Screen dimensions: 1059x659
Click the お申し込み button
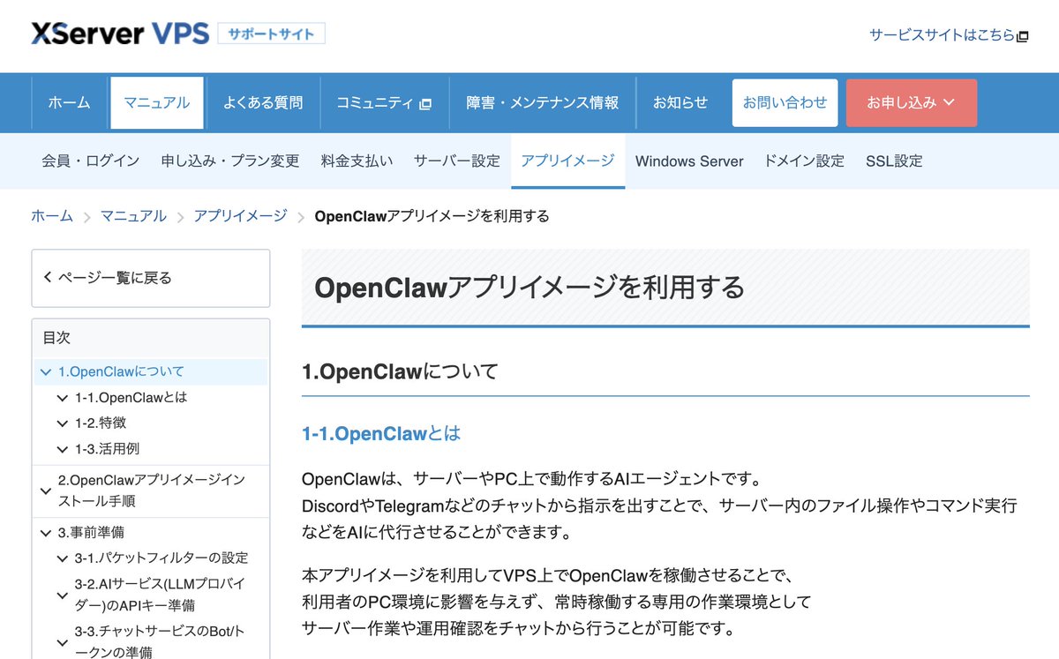tap(904, 102)
